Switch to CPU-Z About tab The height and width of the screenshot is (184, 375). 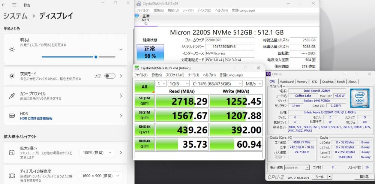[x=352, y=82]
